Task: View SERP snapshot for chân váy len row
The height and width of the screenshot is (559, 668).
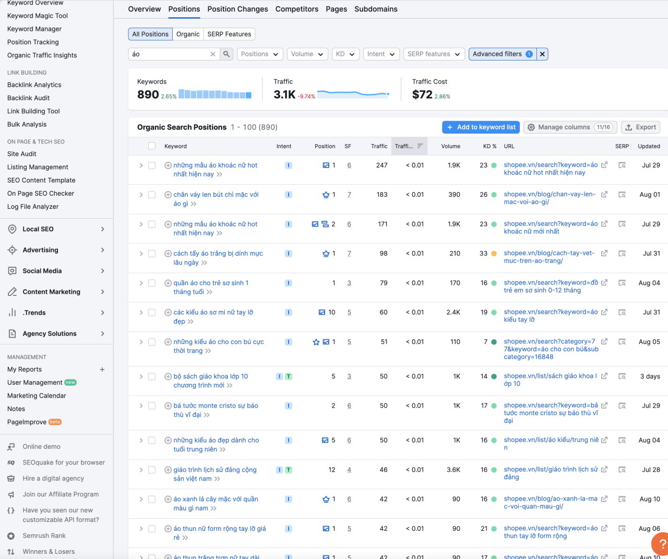Action: [x=622, y=195]
